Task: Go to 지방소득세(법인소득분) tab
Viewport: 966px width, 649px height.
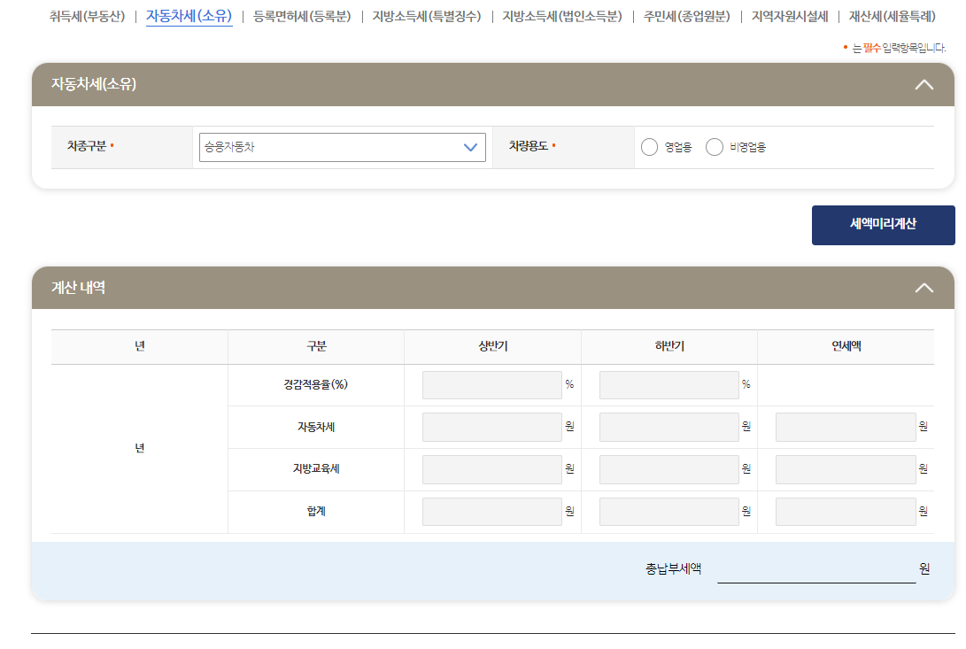Action: click(x=562, y=17)
